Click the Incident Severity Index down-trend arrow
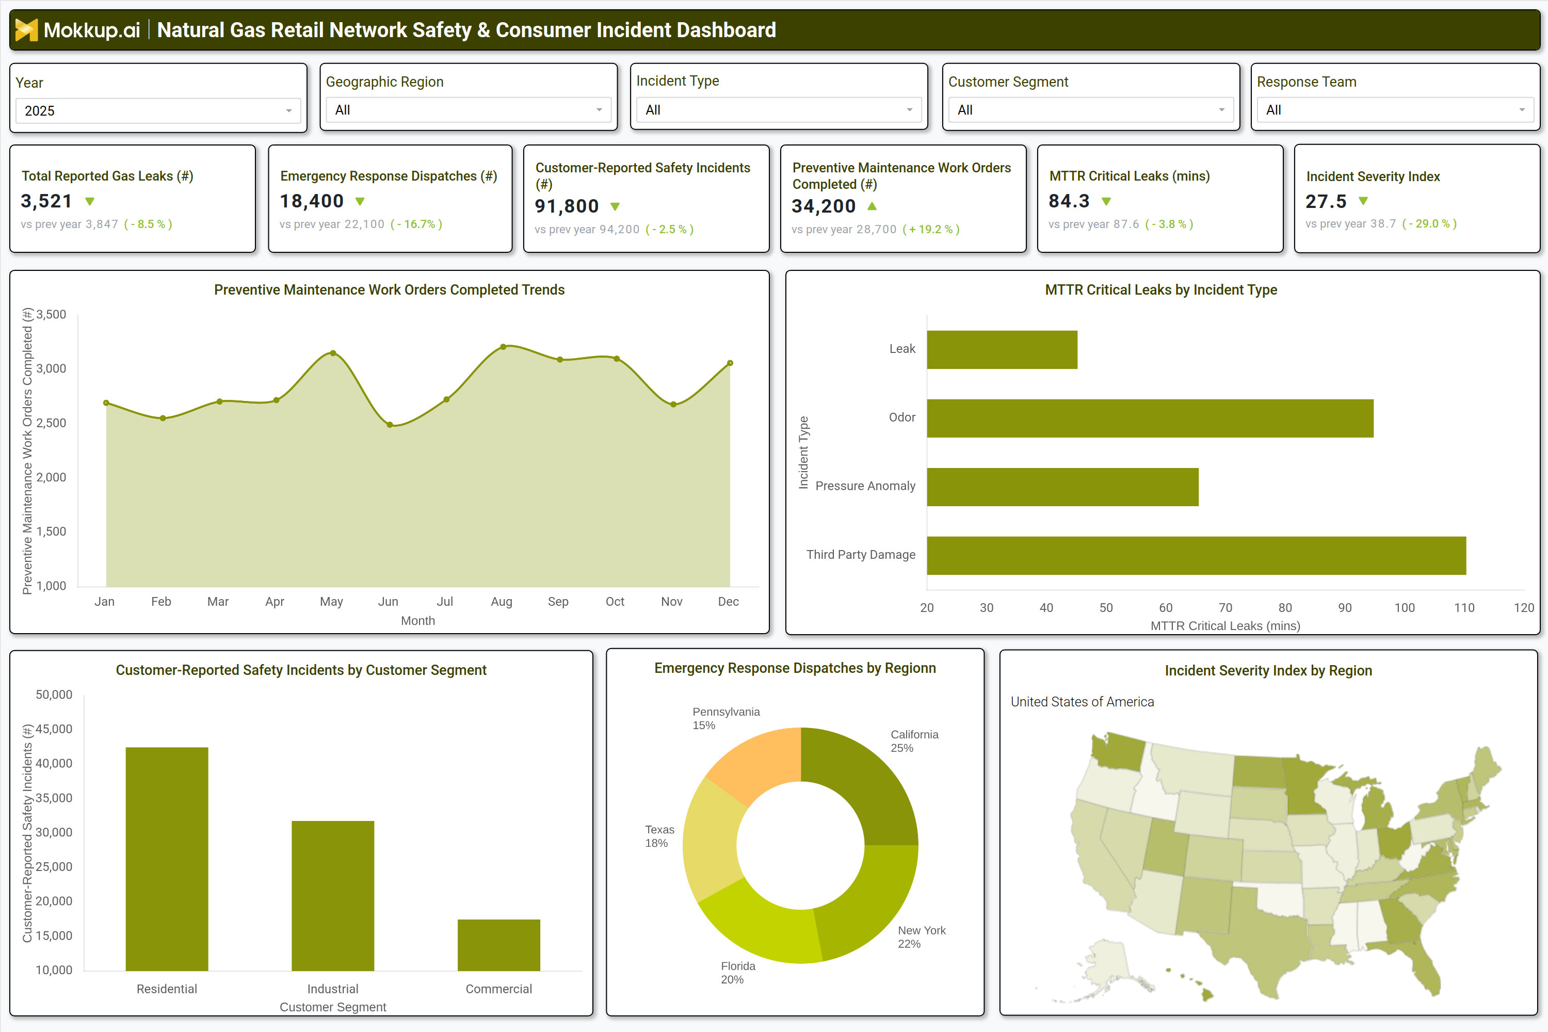The height and width of the screenshot is (1032, 1548). 1363,201
